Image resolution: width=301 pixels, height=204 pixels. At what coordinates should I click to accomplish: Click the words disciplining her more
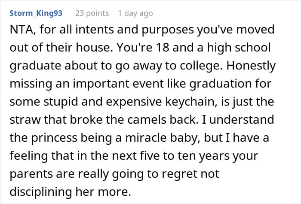[70, 192]
